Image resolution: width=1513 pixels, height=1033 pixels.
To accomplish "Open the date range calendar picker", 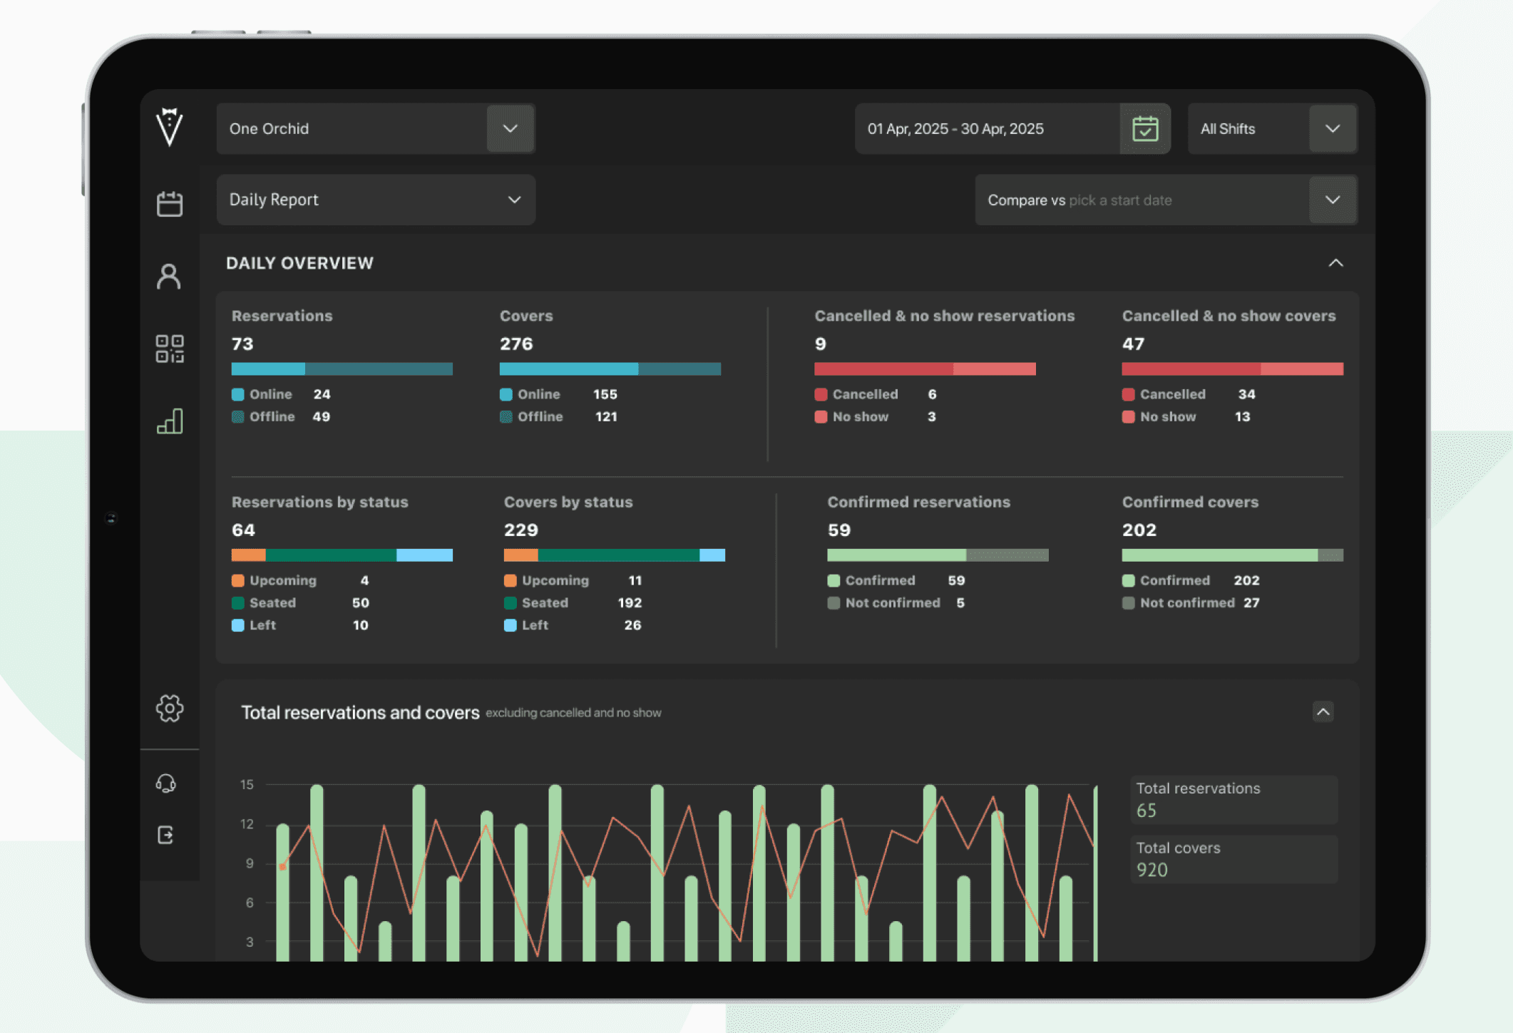I will 1144,129.
